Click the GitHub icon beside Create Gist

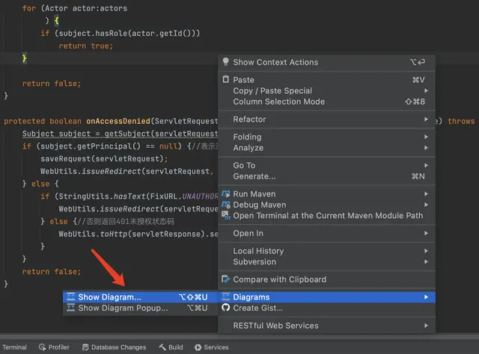[x=225, y=308]
